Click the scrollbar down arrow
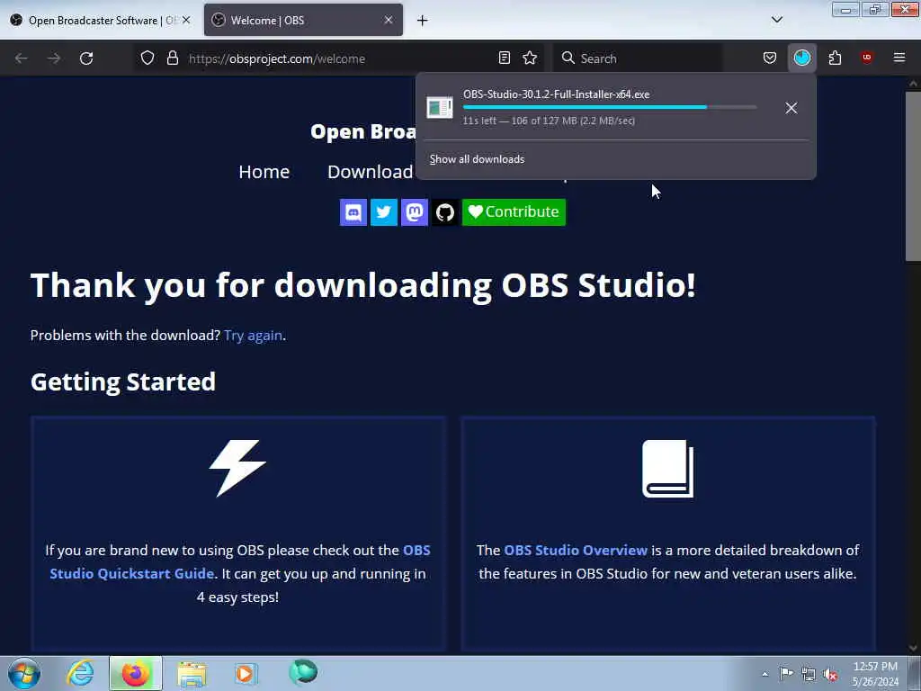Image resolution: width=921 pixels, height=691 pixels. [x=913, y=648]
